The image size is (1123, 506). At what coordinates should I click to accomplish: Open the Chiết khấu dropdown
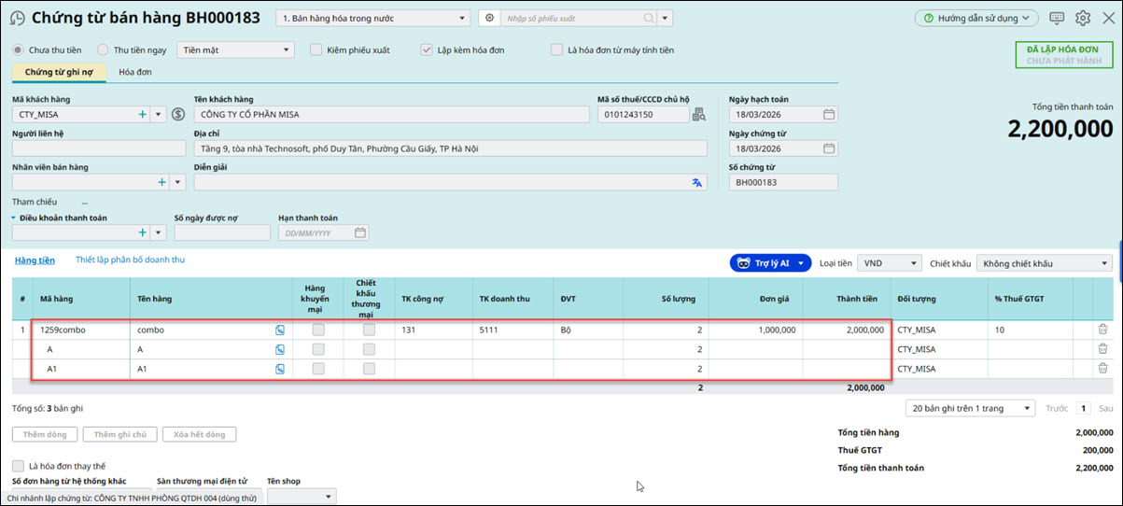point(1045,263)
